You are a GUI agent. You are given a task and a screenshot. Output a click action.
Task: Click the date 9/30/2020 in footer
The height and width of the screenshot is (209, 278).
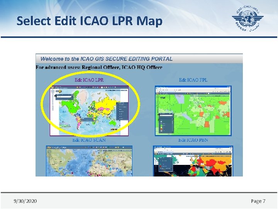click(25, 201)
